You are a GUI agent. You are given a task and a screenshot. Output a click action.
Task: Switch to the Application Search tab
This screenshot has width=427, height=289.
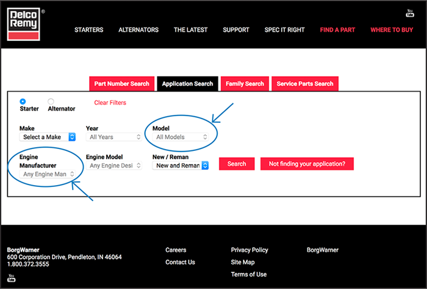click(187, 84)
